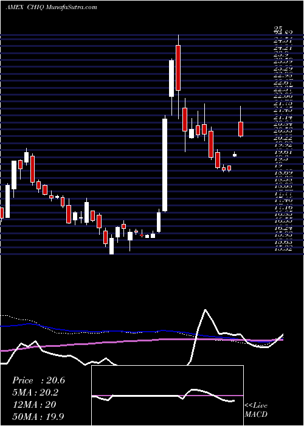Image resolution: width=304 pixels, height=426 pixels.
Task: Click the '<<Live MACD' label
Action: [x=256, y=410]
